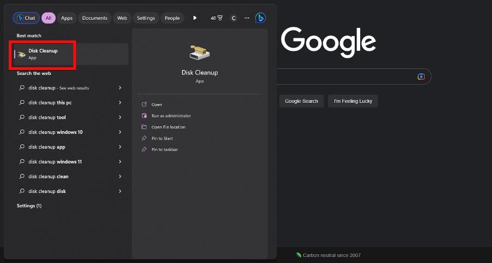Expand chevron for 'disk cleanup - See web results'

coord(120,88)
